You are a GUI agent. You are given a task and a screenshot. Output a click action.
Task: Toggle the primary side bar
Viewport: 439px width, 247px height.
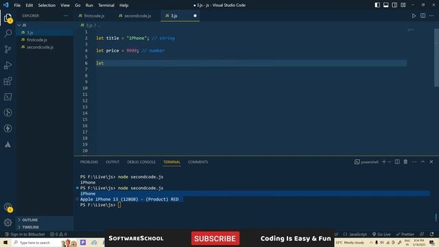[377, 5]
